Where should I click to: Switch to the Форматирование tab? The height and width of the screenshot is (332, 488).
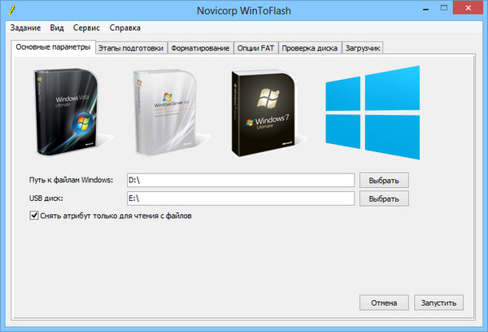point(200,48)
